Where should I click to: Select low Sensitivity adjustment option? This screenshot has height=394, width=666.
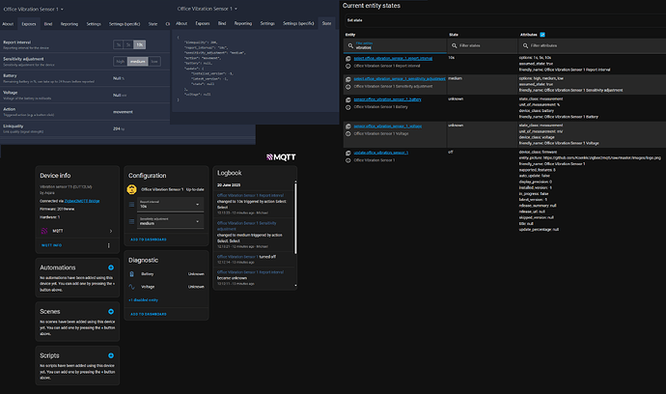tap(153, 60)
